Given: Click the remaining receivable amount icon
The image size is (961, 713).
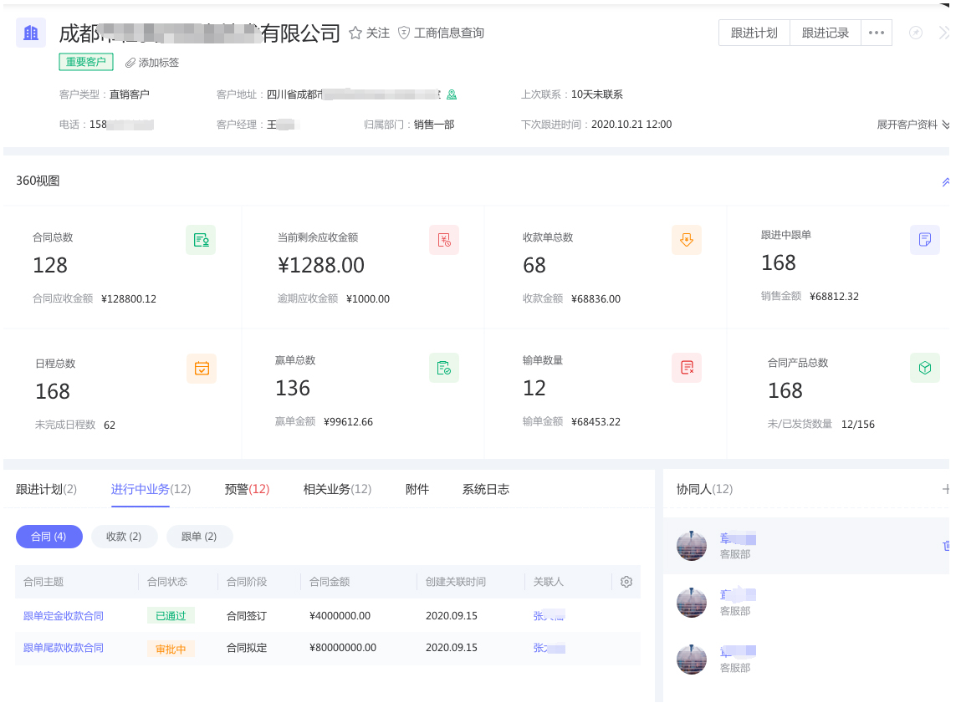Looking at the screenshot, I should pyautogui.click(x=444, y=240).
